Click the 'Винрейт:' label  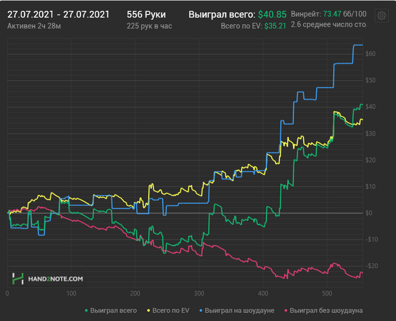pos(306,14)
